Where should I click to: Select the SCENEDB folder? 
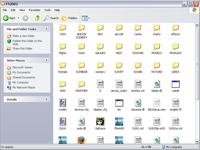coord(81,68)
